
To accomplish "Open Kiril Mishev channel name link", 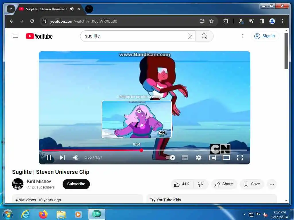I will tap(39, 181).
